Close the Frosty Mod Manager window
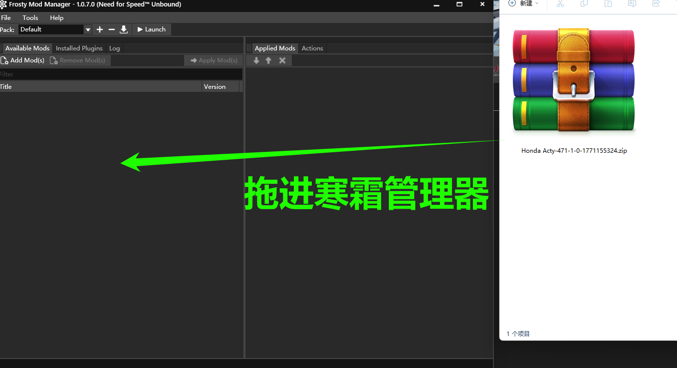The width and height of the screenshot is (677, 368). tap(482, 4)
